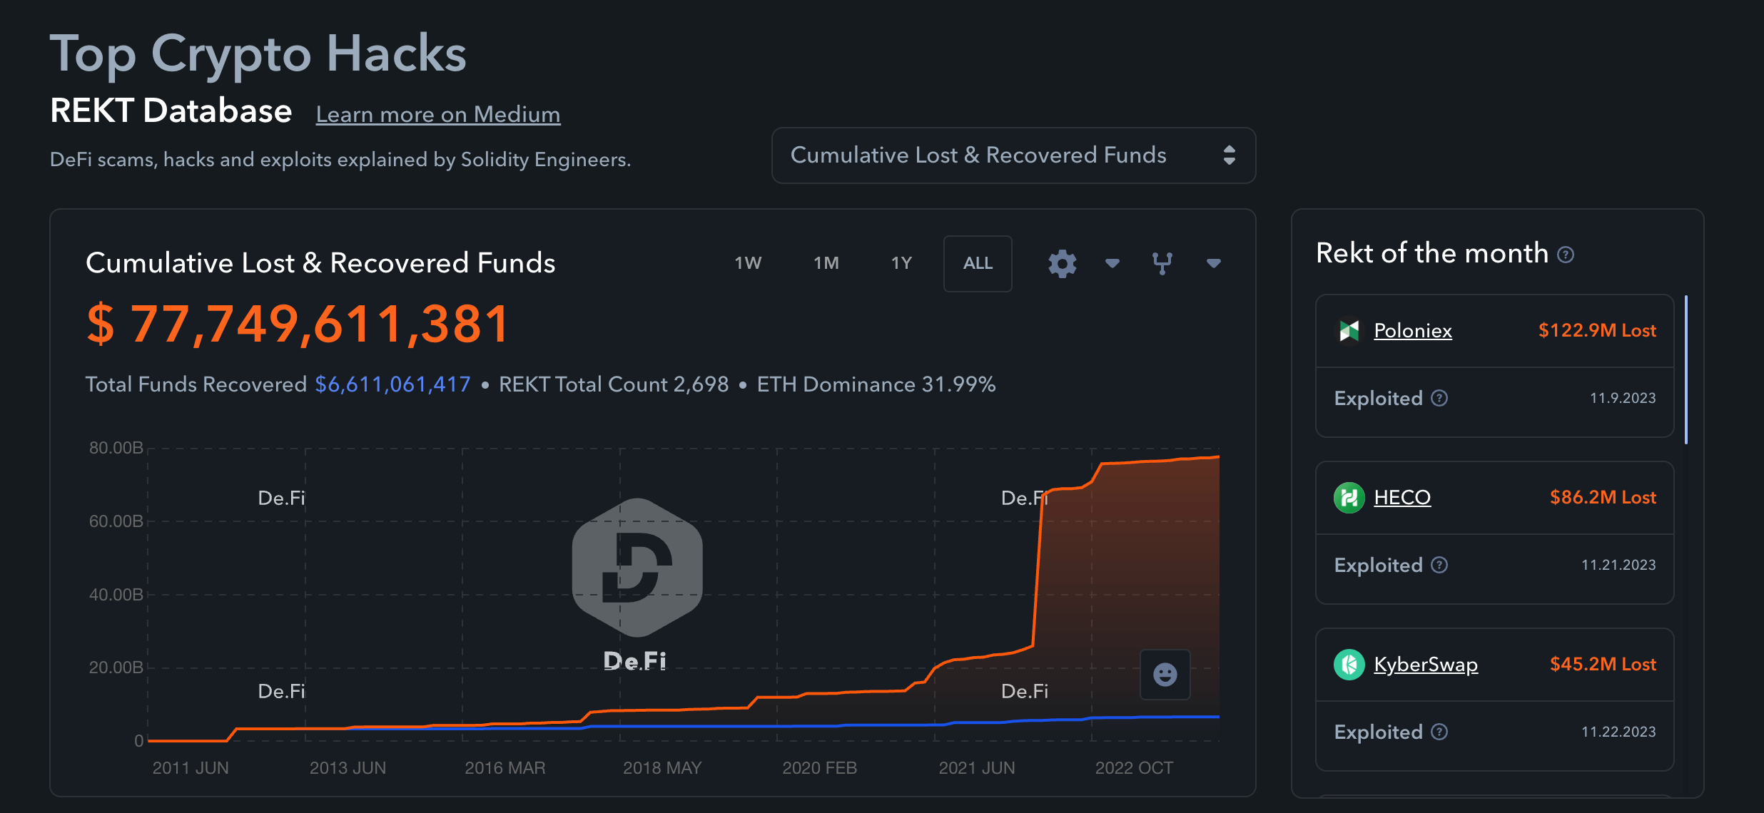Click the Exploited help icon under HECO
1764x813 pixels.
click(x=1439, y=565)
